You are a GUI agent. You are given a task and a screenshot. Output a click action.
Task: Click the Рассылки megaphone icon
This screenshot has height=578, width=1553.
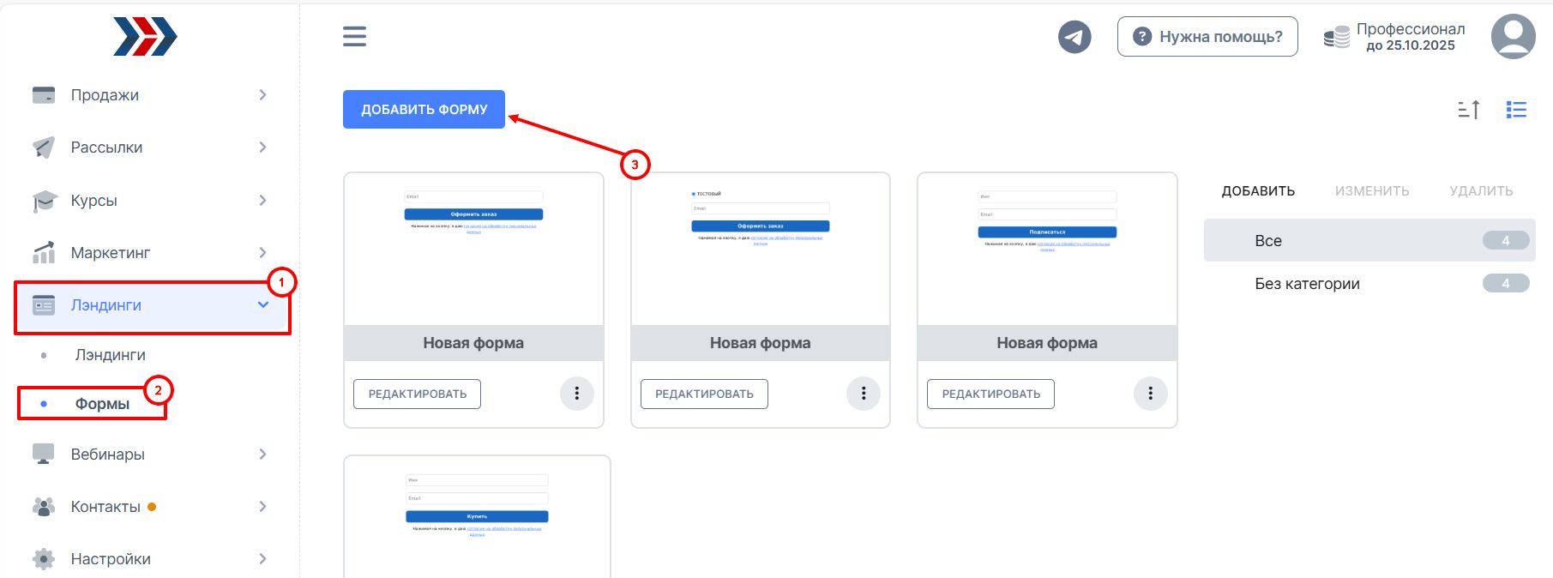[43, 148]
